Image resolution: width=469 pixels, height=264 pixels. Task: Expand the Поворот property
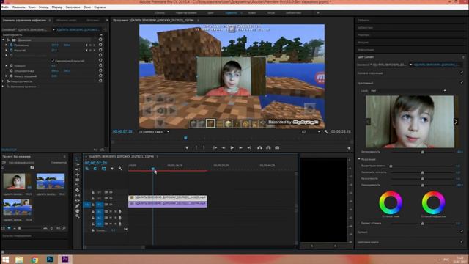pos(7,65)
